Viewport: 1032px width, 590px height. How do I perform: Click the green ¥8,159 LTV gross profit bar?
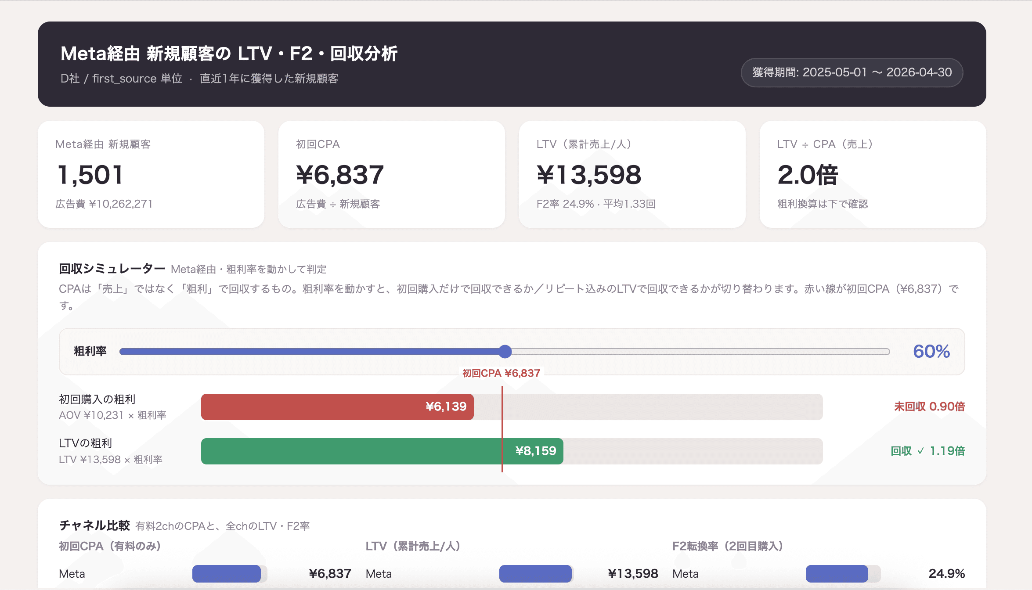point(382,451)
